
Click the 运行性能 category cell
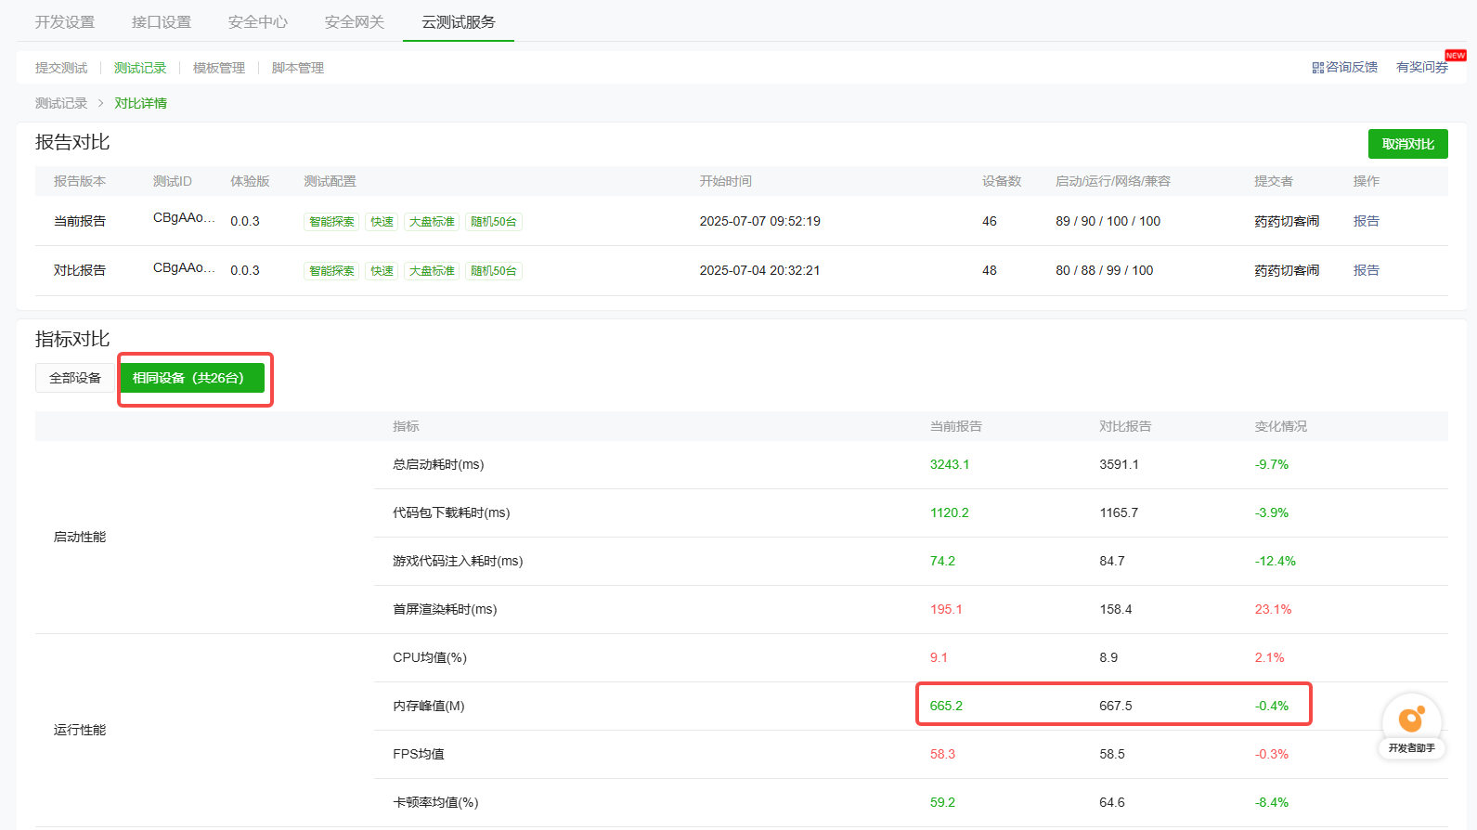pyautogui.click(x=80, y=730)
